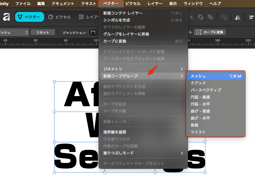Open the レイヤー menu in the menu bar
The width and height of the screenshot is (255, 180).
[155, 4]
